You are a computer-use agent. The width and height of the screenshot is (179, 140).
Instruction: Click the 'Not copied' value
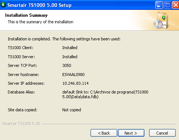pyautogui.click(x=72, y=110)
